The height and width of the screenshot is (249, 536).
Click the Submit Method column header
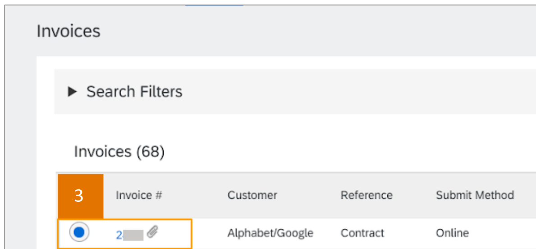[475, 195]
